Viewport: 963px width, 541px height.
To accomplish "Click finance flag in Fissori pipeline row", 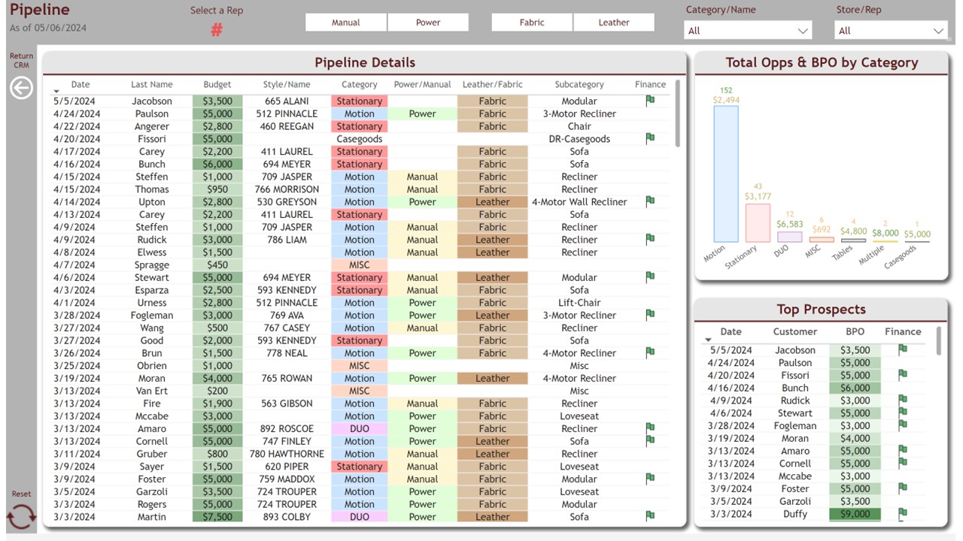I will tap(650, 138).
